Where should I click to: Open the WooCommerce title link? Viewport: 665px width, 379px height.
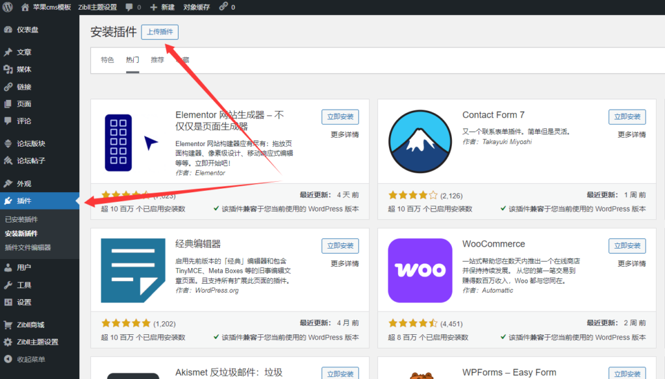coord(494,244)
